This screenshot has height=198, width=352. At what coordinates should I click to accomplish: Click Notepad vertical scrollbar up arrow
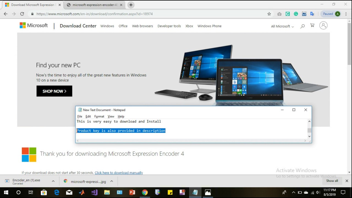pos(309,121)
